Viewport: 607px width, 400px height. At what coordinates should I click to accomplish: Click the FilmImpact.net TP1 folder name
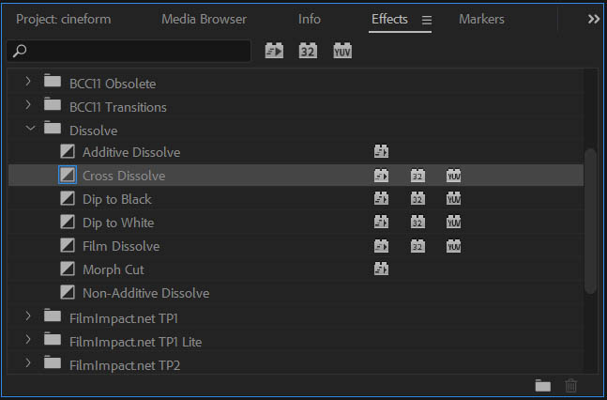(124, 318)
